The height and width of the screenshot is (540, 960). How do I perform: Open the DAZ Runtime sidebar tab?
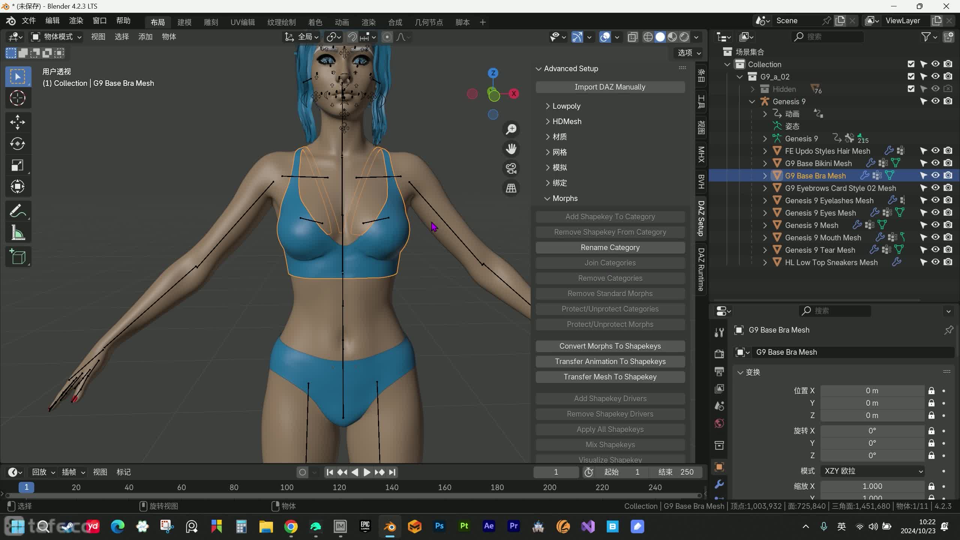click(x=701, y=269)
